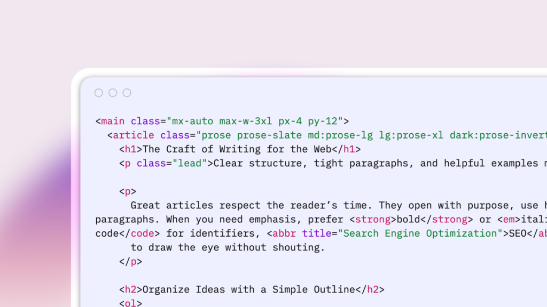The image size is (547, 307).
Task: Click the class attribute on the main element
Action: (146, 121)
